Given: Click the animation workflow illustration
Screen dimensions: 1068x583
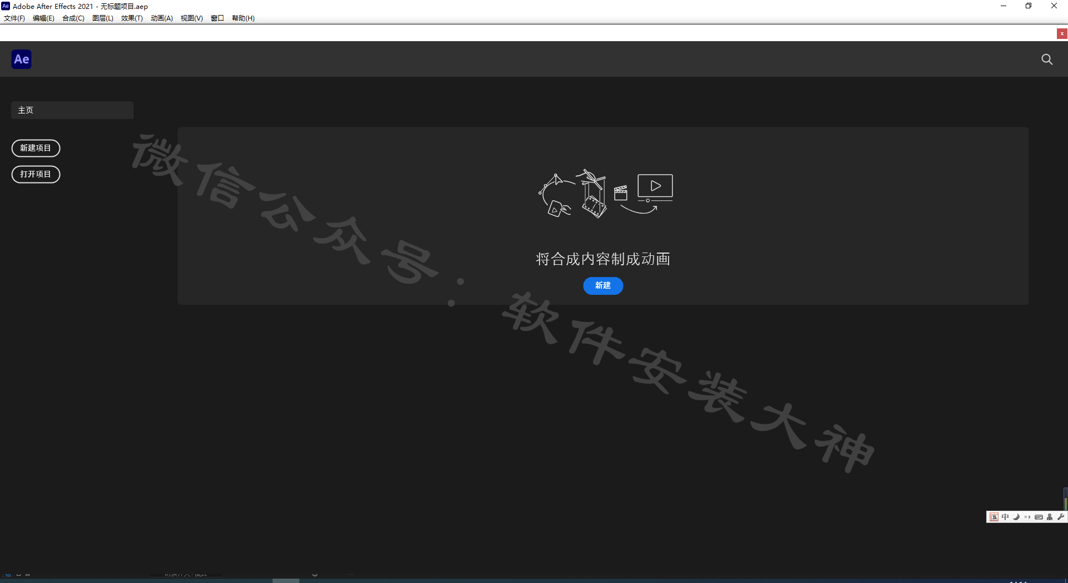Looking at the screenshot, I should [x=606, y=194].
